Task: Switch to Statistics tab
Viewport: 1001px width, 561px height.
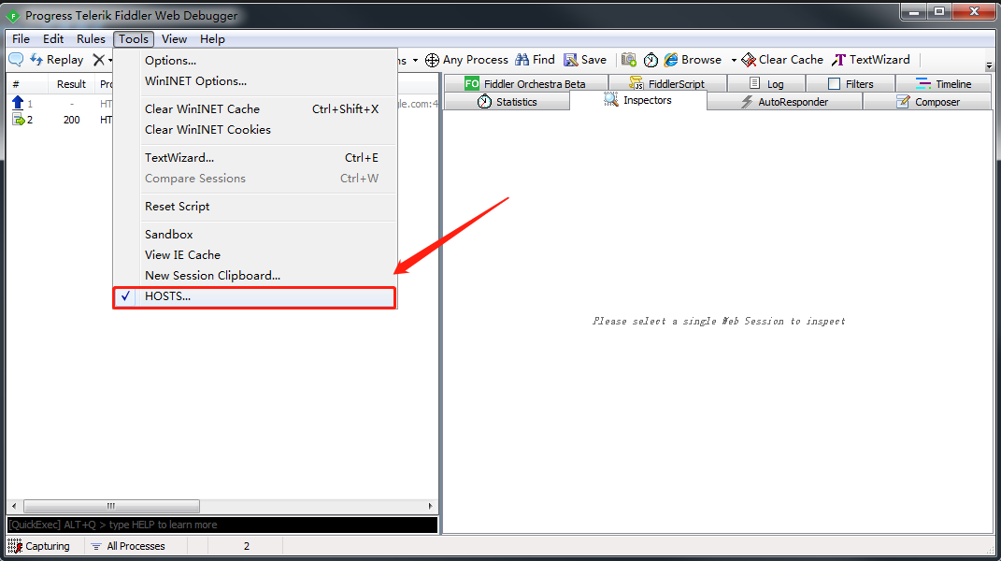Action: 507,102
